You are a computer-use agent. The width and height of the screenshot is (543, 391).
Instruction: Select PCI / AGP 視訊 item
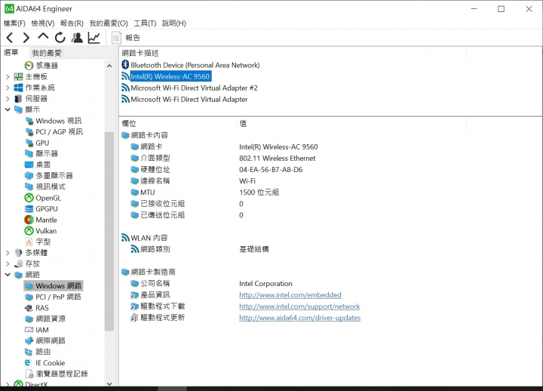click(59, 132)
